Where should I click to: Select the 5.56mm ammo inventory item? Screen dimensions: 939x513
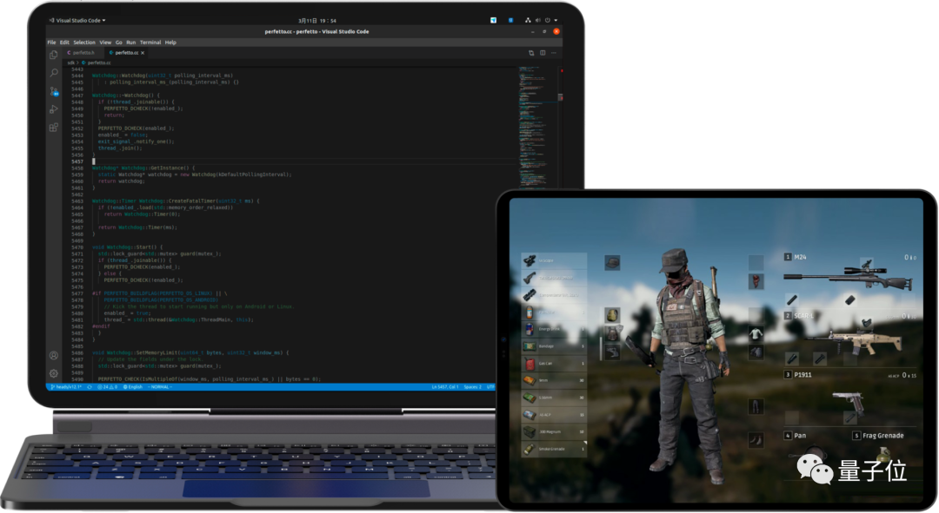tap(554, 397)
